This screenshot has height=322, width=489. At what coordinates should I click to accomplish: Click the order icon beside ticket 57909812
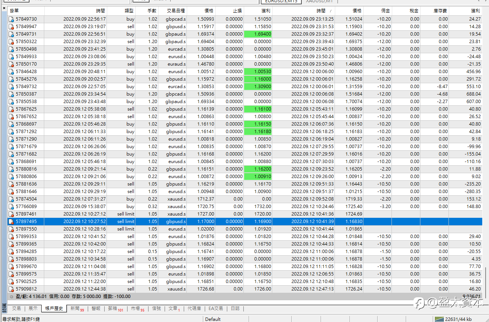click(x=11, y=289)
